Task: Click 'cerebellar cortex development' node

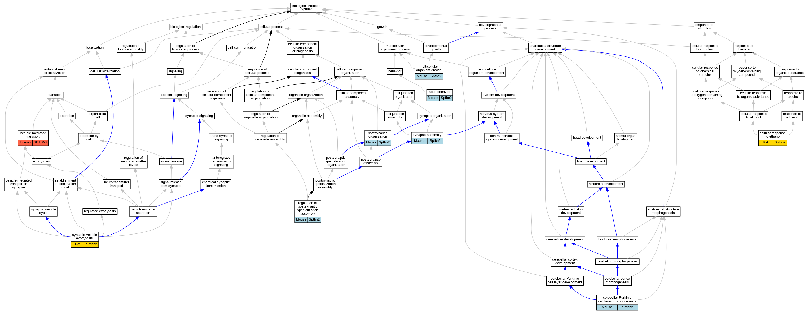Action: (565, 262)
